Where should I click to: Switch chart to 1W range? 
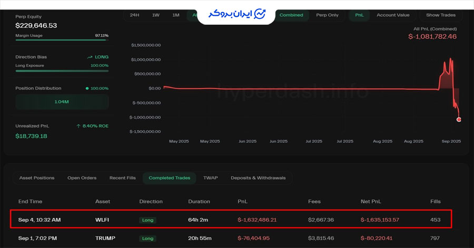156,15
